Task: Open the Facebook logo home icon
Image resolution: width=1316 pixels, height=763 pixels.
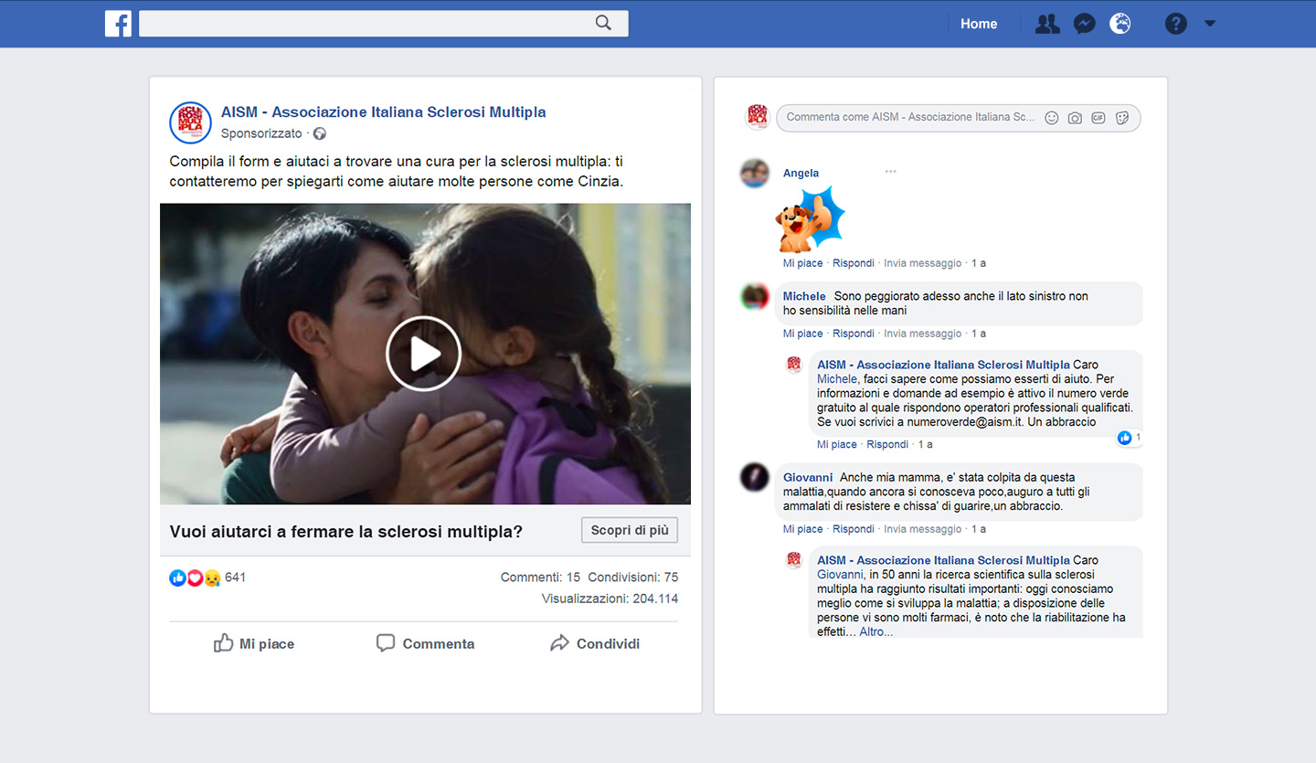Action: click(118, 24)
